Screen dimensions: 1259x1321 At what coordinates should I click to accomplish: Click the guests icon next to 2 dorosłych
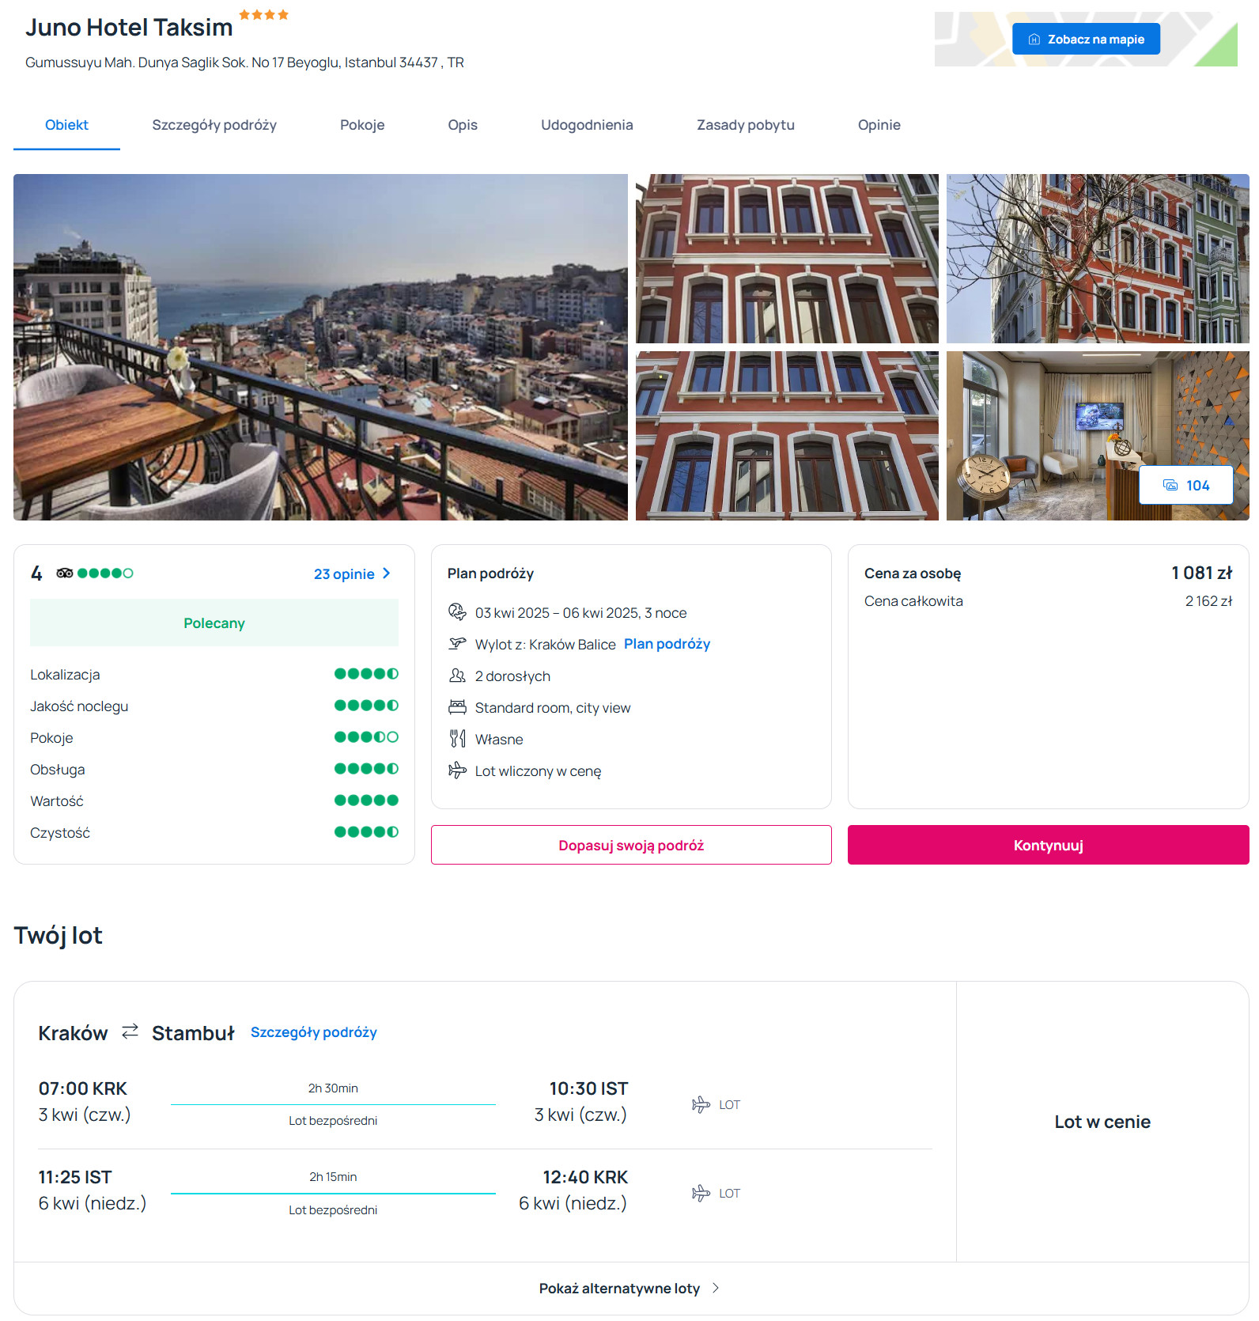pyautogui.click(x=457, y=676)
